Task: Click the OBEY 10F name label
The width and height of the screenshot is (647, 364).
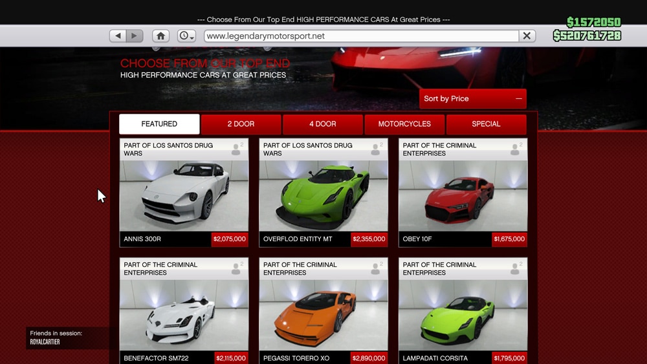Action: [417, 239]
